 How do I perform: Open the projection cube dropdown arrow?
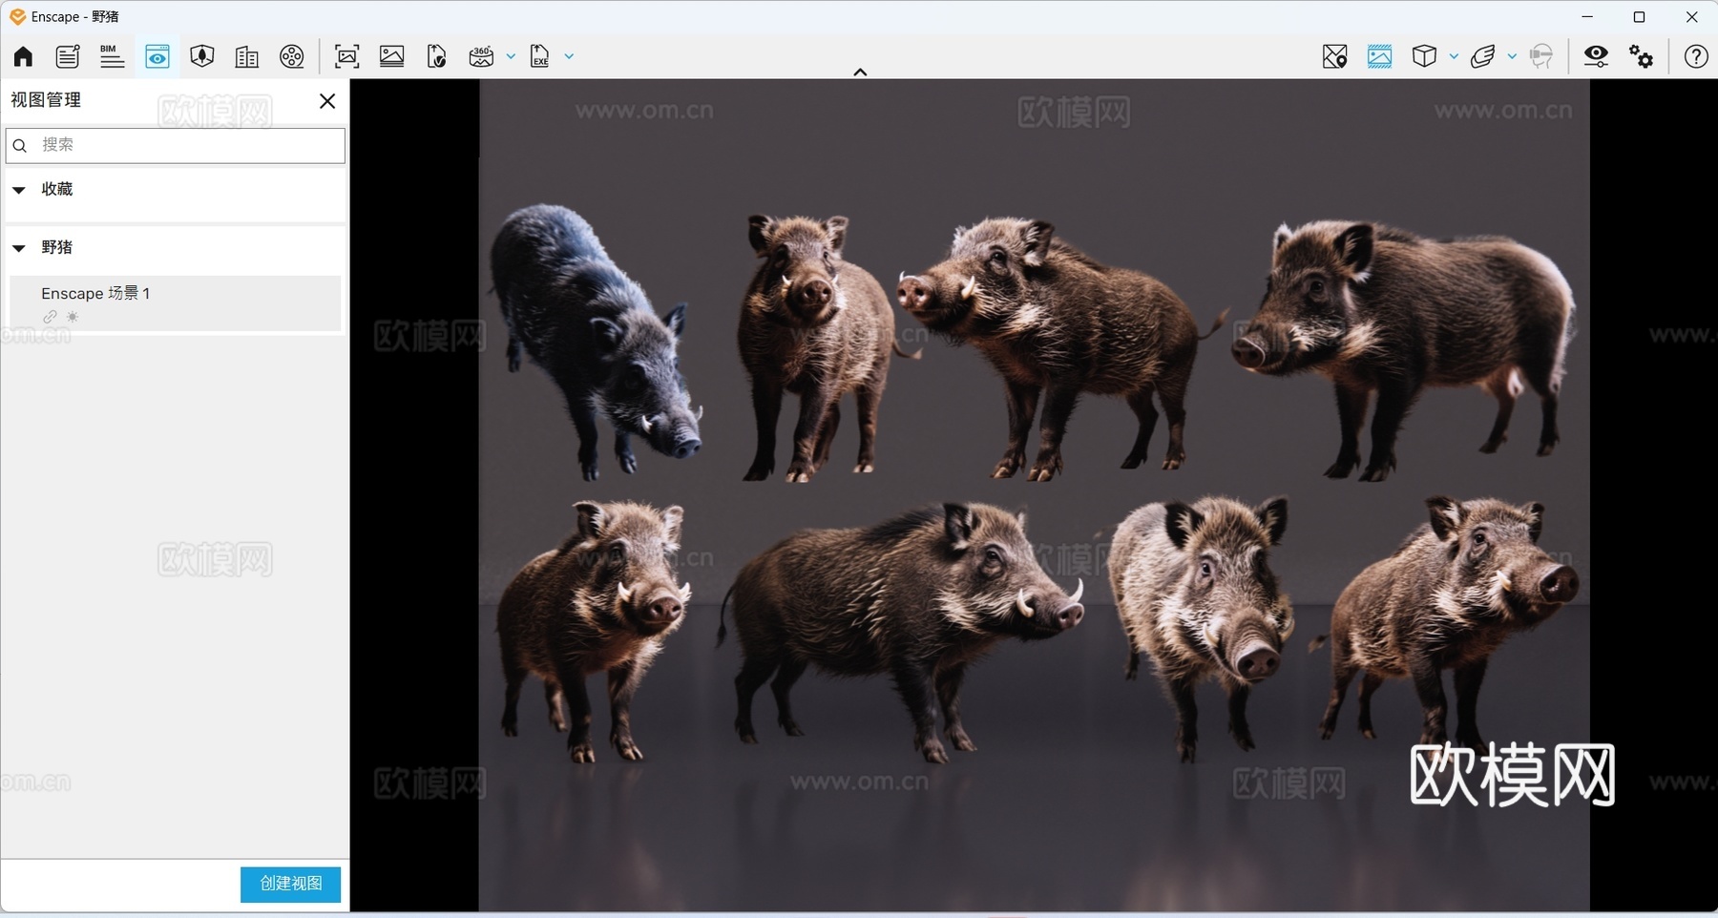[1454, 56]
